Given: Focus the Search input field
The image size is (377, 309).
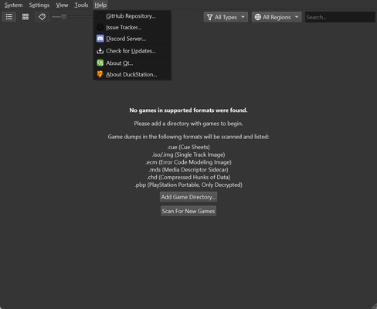Looking at the screenshot, I should tap(340, 17).
